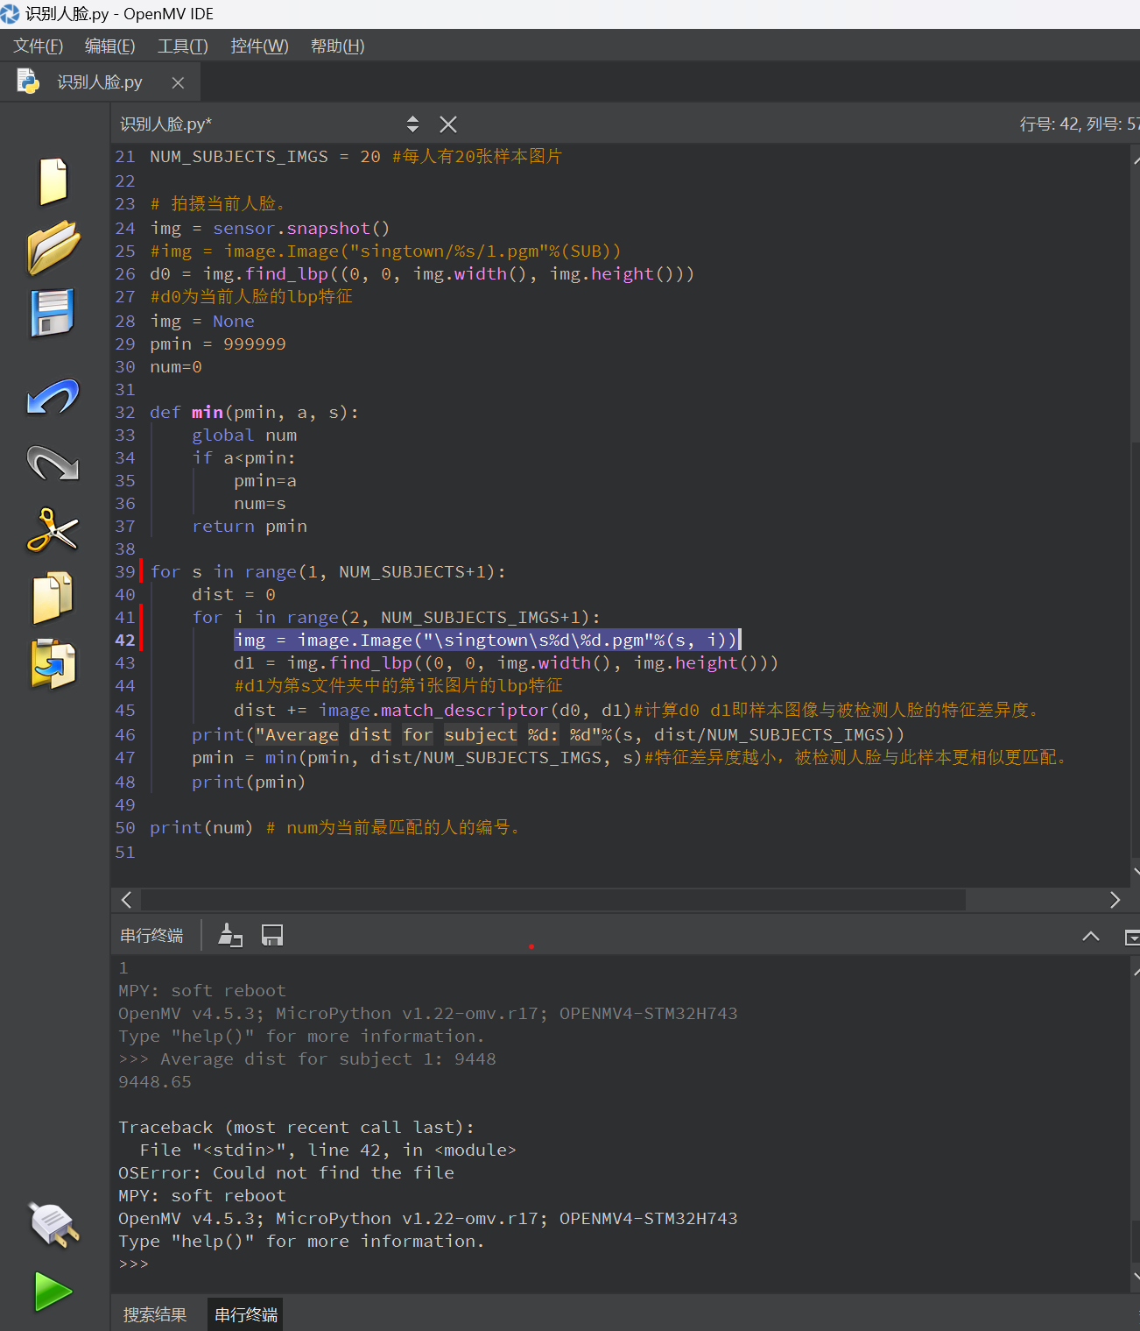Screen dimensions: 1140x1331
Task: Paste with the clipboard arrow icon
Action: pos(53,664)
